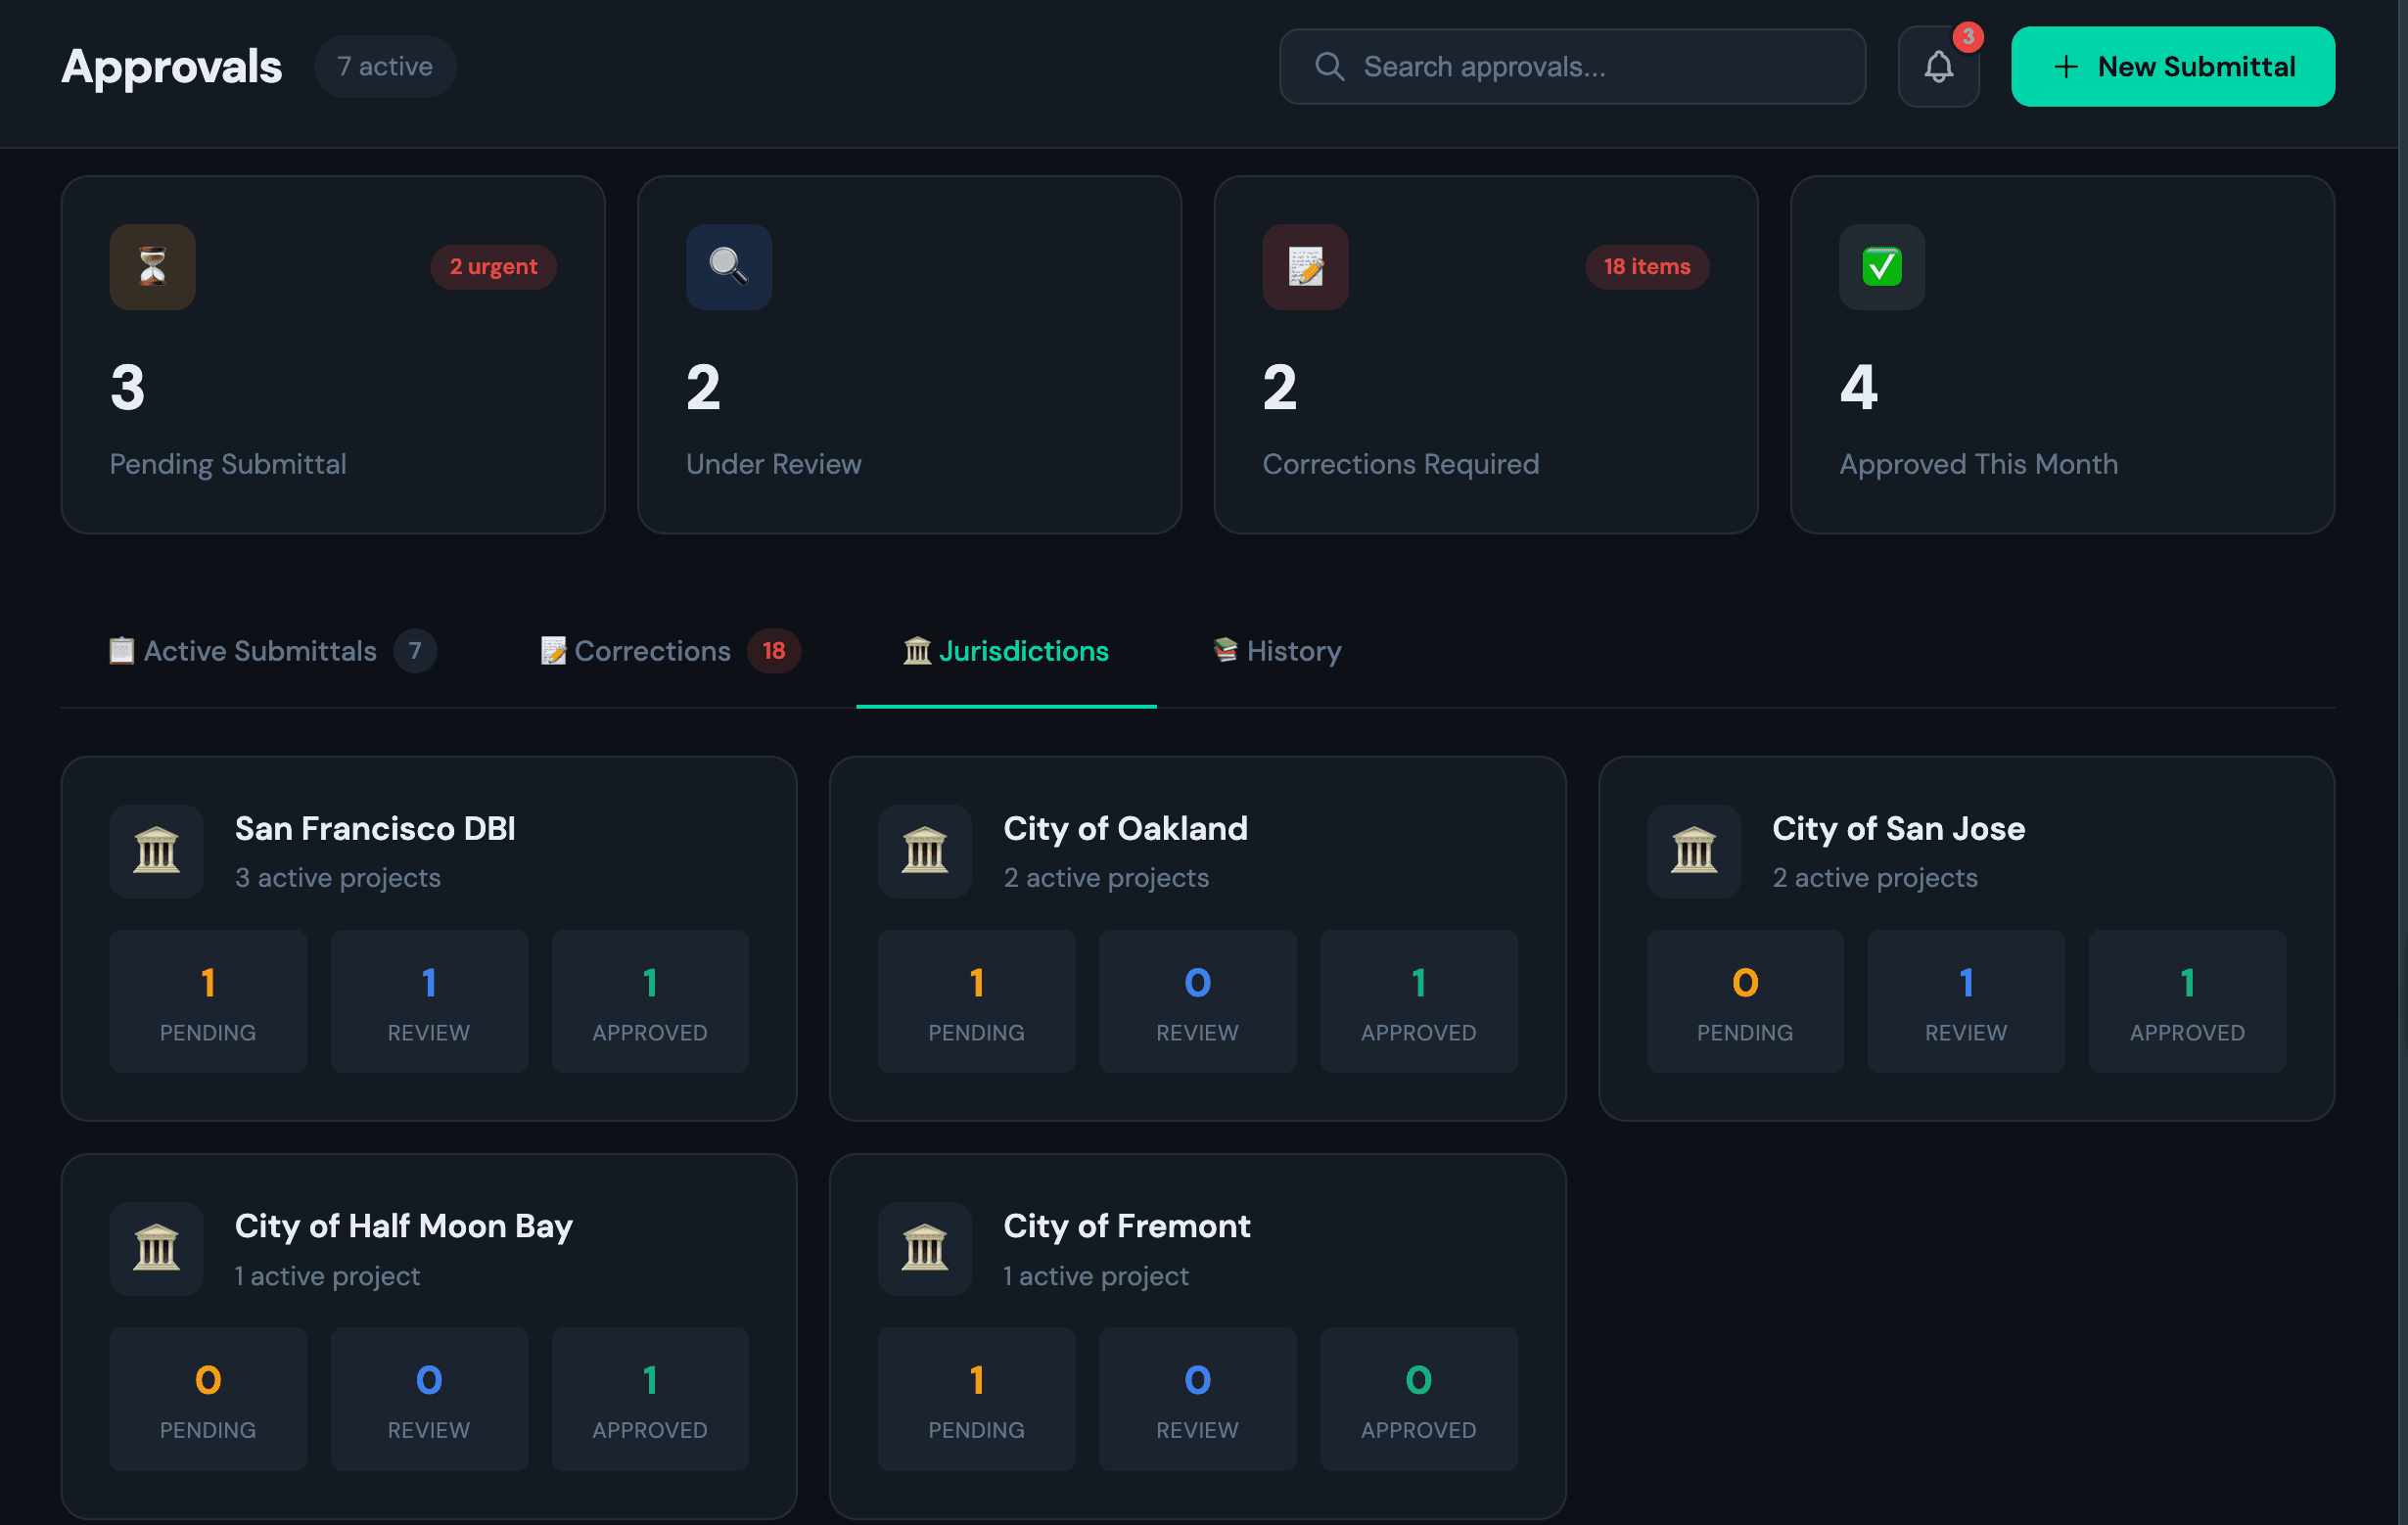Open the History tab
This screenshot has height=1525, width=2408.
pyautogui.click(x=1277, y=651)
